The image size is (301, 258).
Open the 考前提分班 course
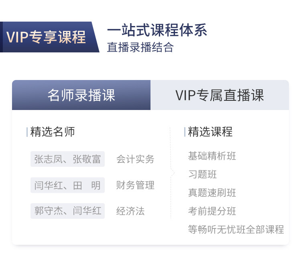point(212,211)
